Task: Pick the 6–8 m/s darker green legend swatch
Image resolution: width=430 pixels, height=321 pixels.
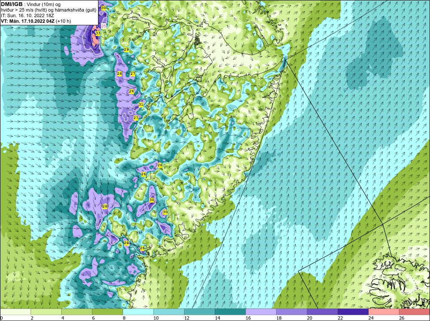Action: (x=107, y=312)
